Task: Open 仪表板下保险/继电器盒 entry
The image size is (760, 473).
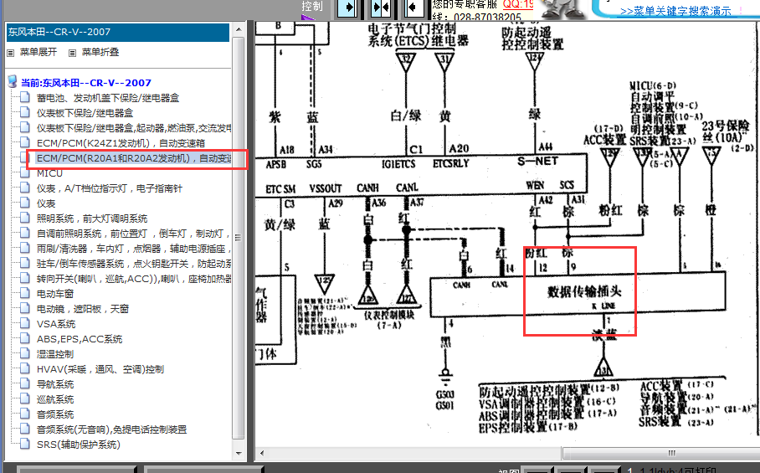Action: tap(85, 113)
